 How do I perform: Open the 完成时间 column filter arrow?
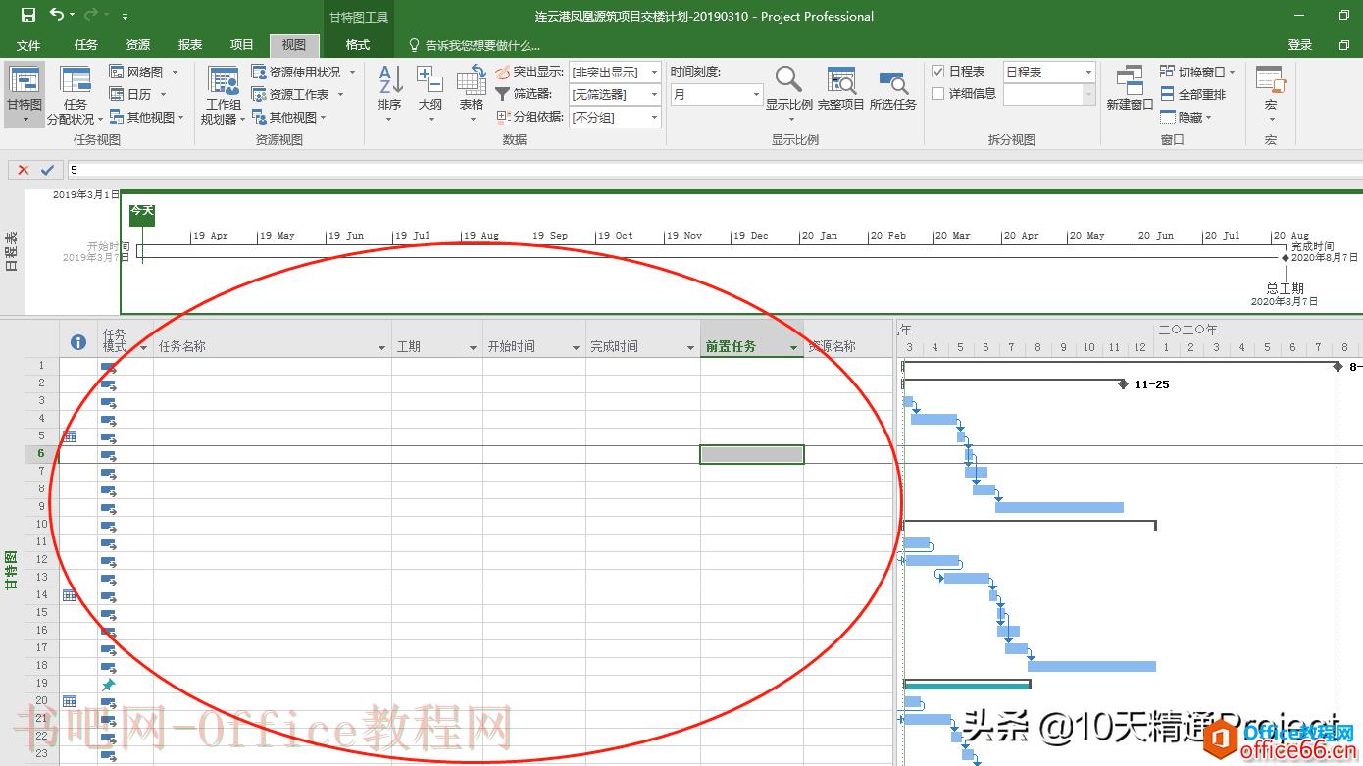pyautogui.click(x=690, y=348)
